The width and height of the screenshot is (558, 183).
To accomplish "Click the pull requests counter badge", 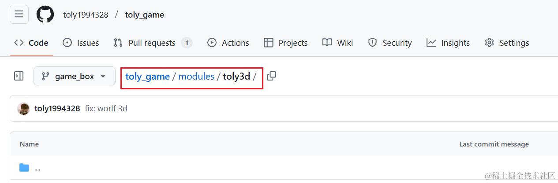I will (x=187, y=43).
